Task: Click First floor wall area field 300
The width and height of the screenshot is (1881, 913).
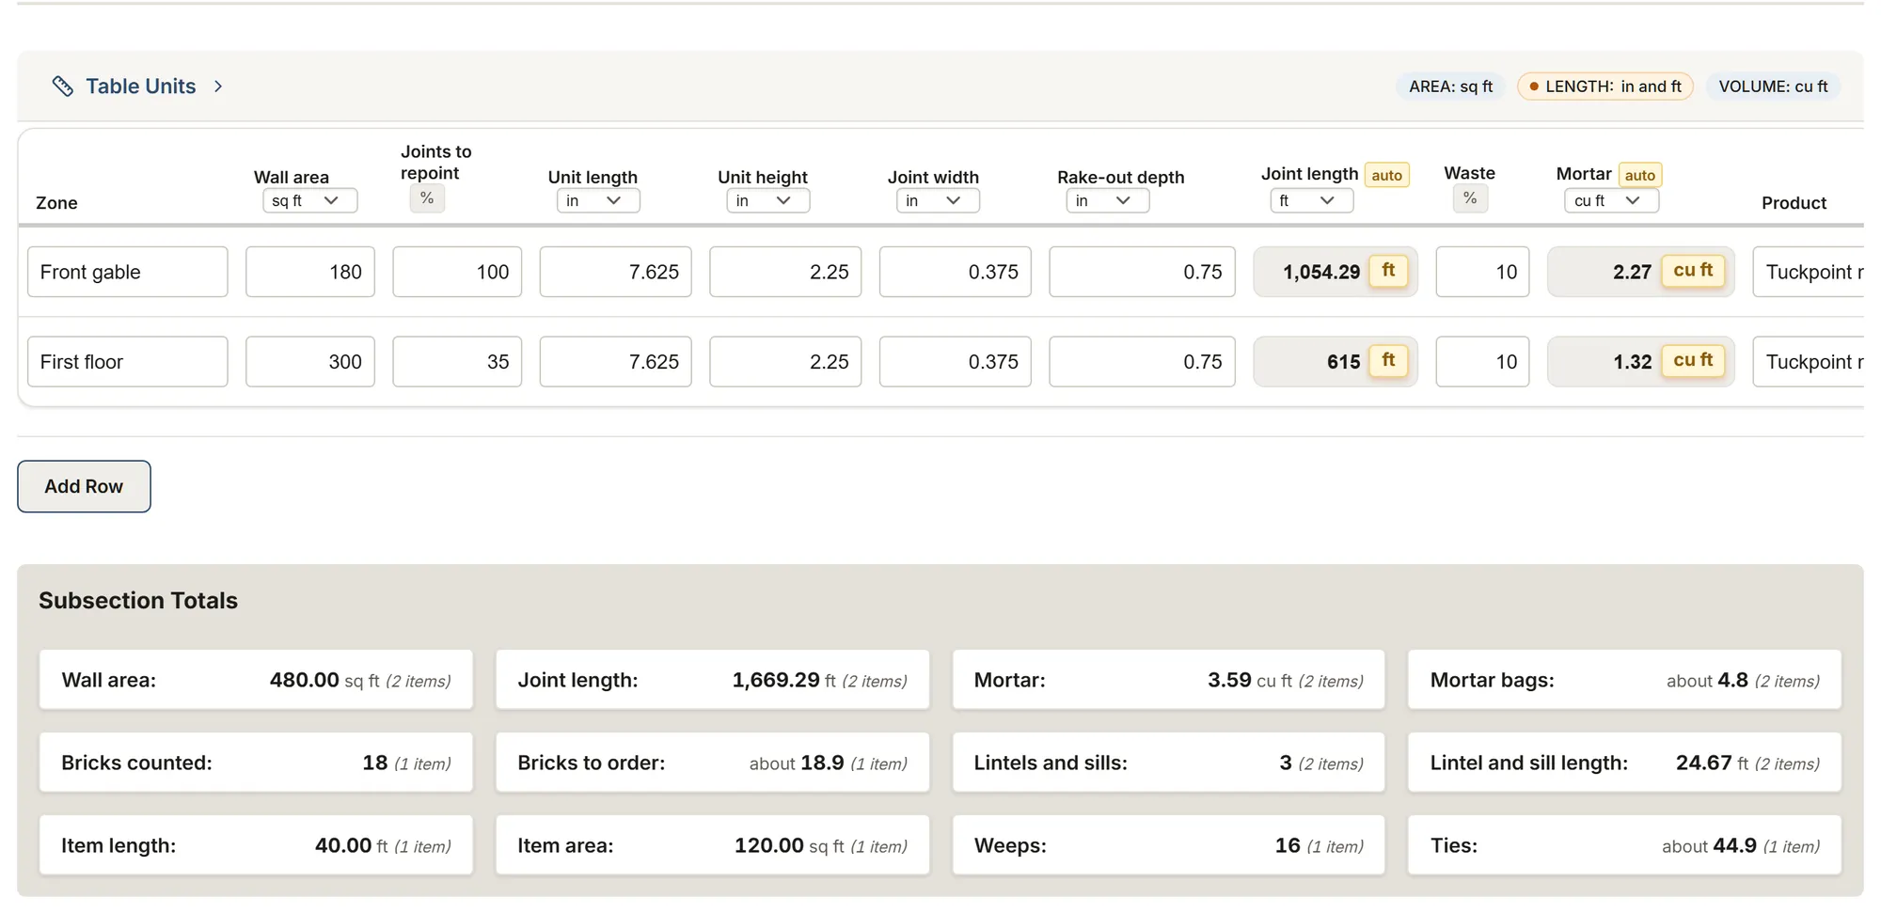Action: [x=310, y=362]
